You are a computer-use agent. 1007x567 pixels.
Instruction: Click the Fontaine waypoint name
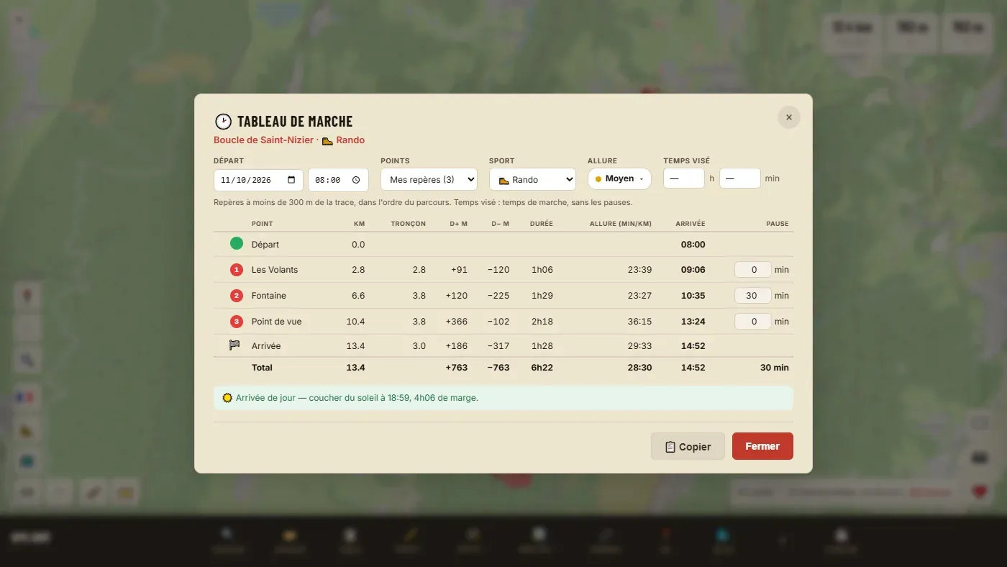point(269,296)
